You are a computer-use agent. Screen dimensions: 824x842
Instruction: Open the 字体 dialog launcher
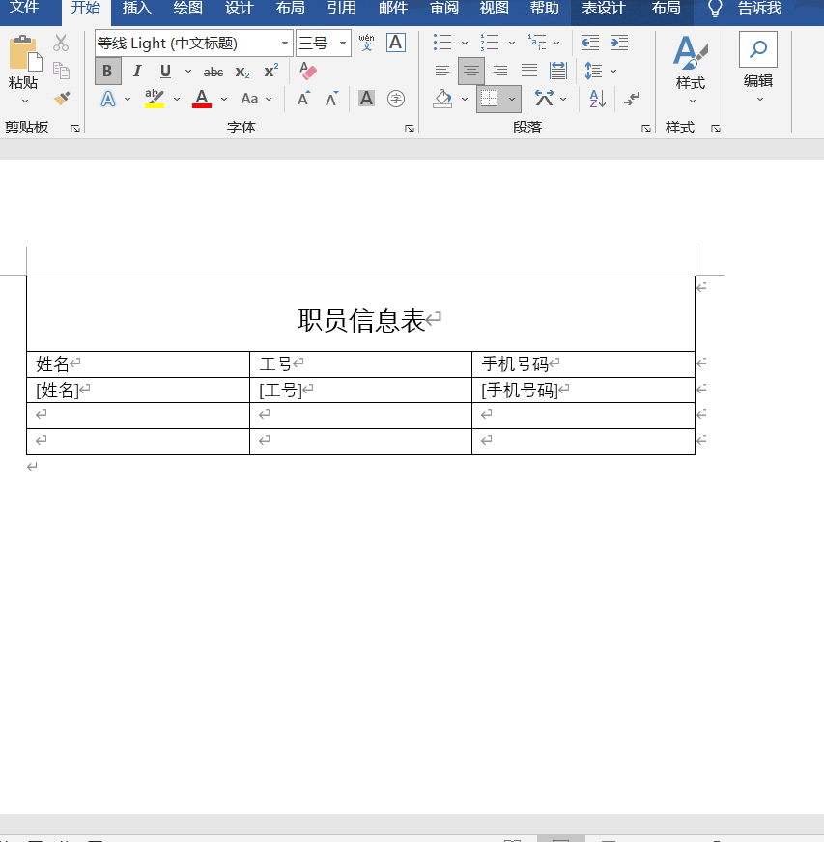tap(412, 127)
